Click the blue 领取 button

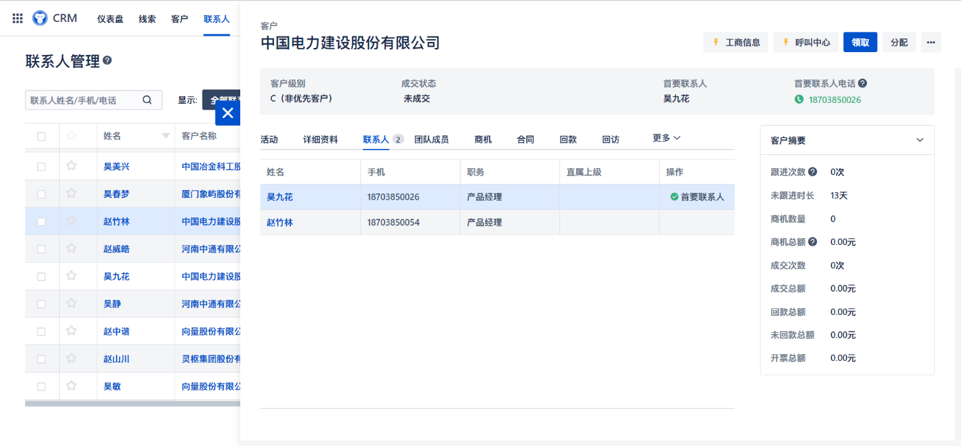[860, 43]
